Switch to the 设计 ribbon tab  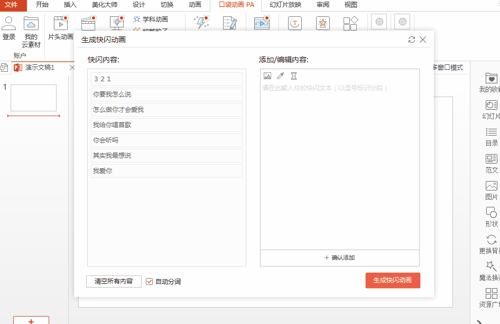click(x=138, y=5)
